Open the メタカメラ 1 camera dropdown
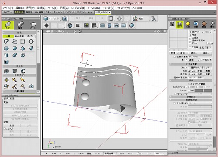This screenshot has width=218, height=157. click(x=196, y=32)
